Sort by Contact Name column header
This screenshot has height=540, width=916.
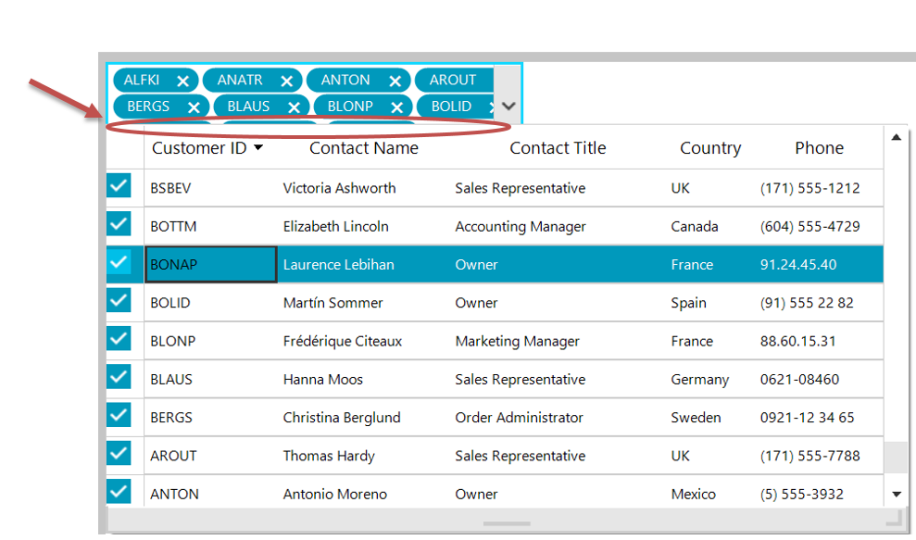363,148
